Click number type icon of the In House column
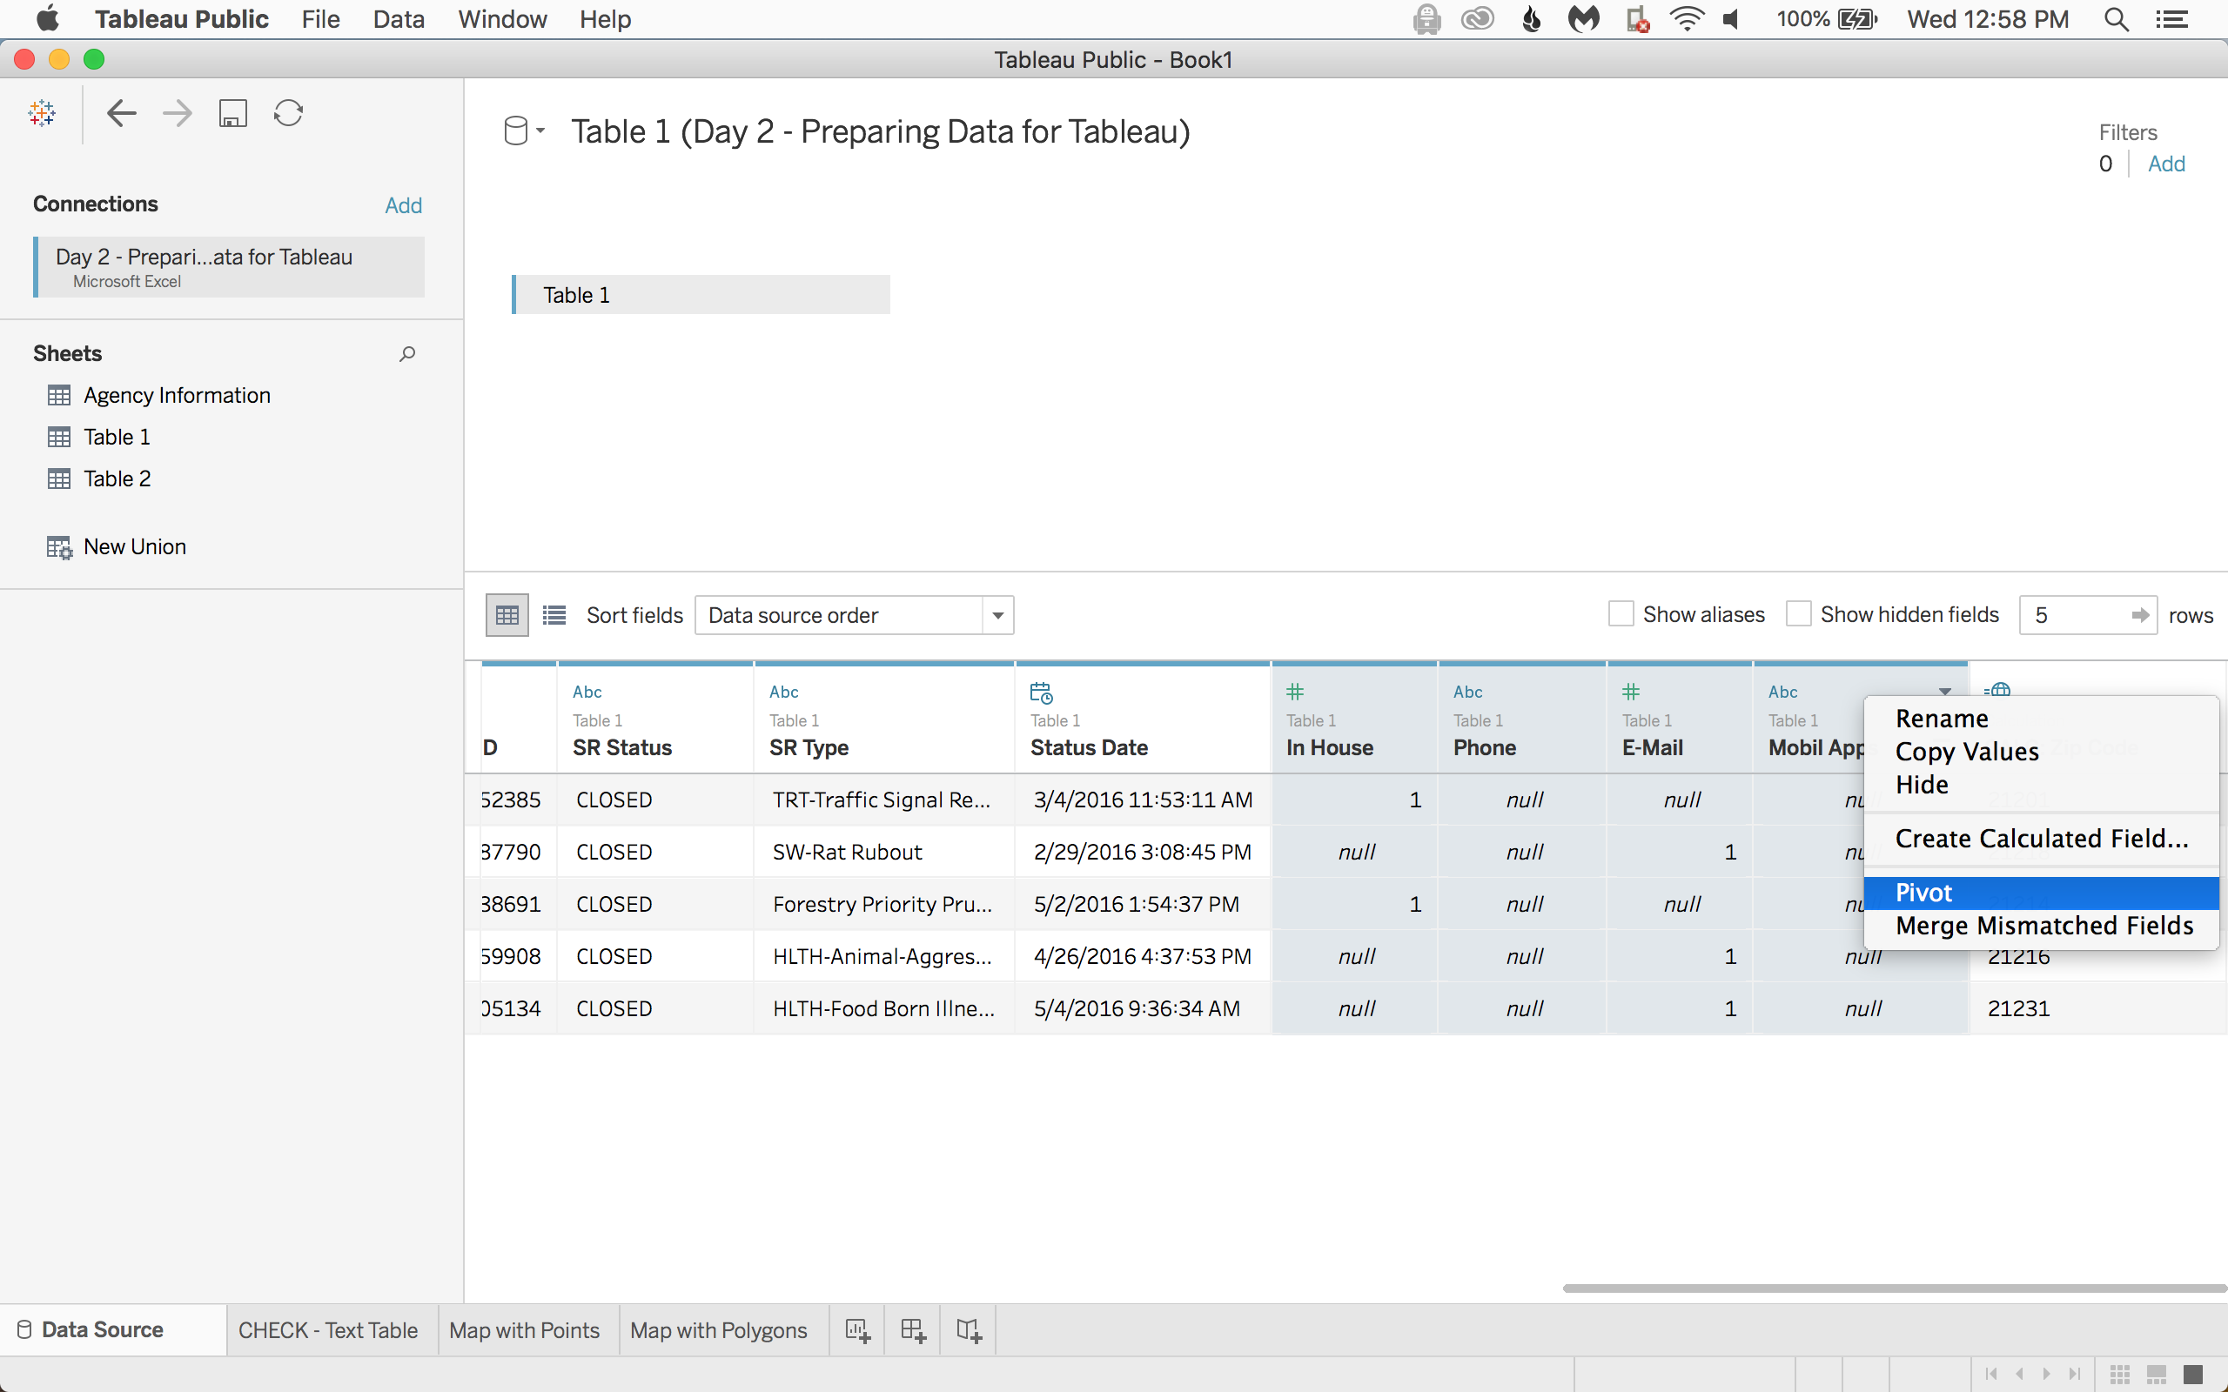2228x1392 pixels. point(1295,692)
